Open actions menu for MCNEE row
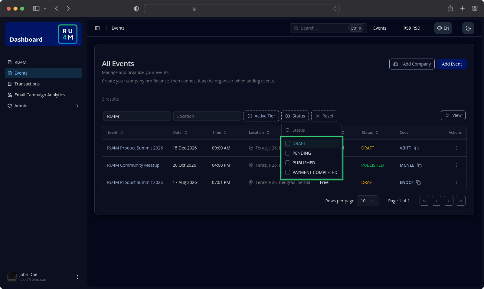This screenshot has height=289, width=484. 457,165
